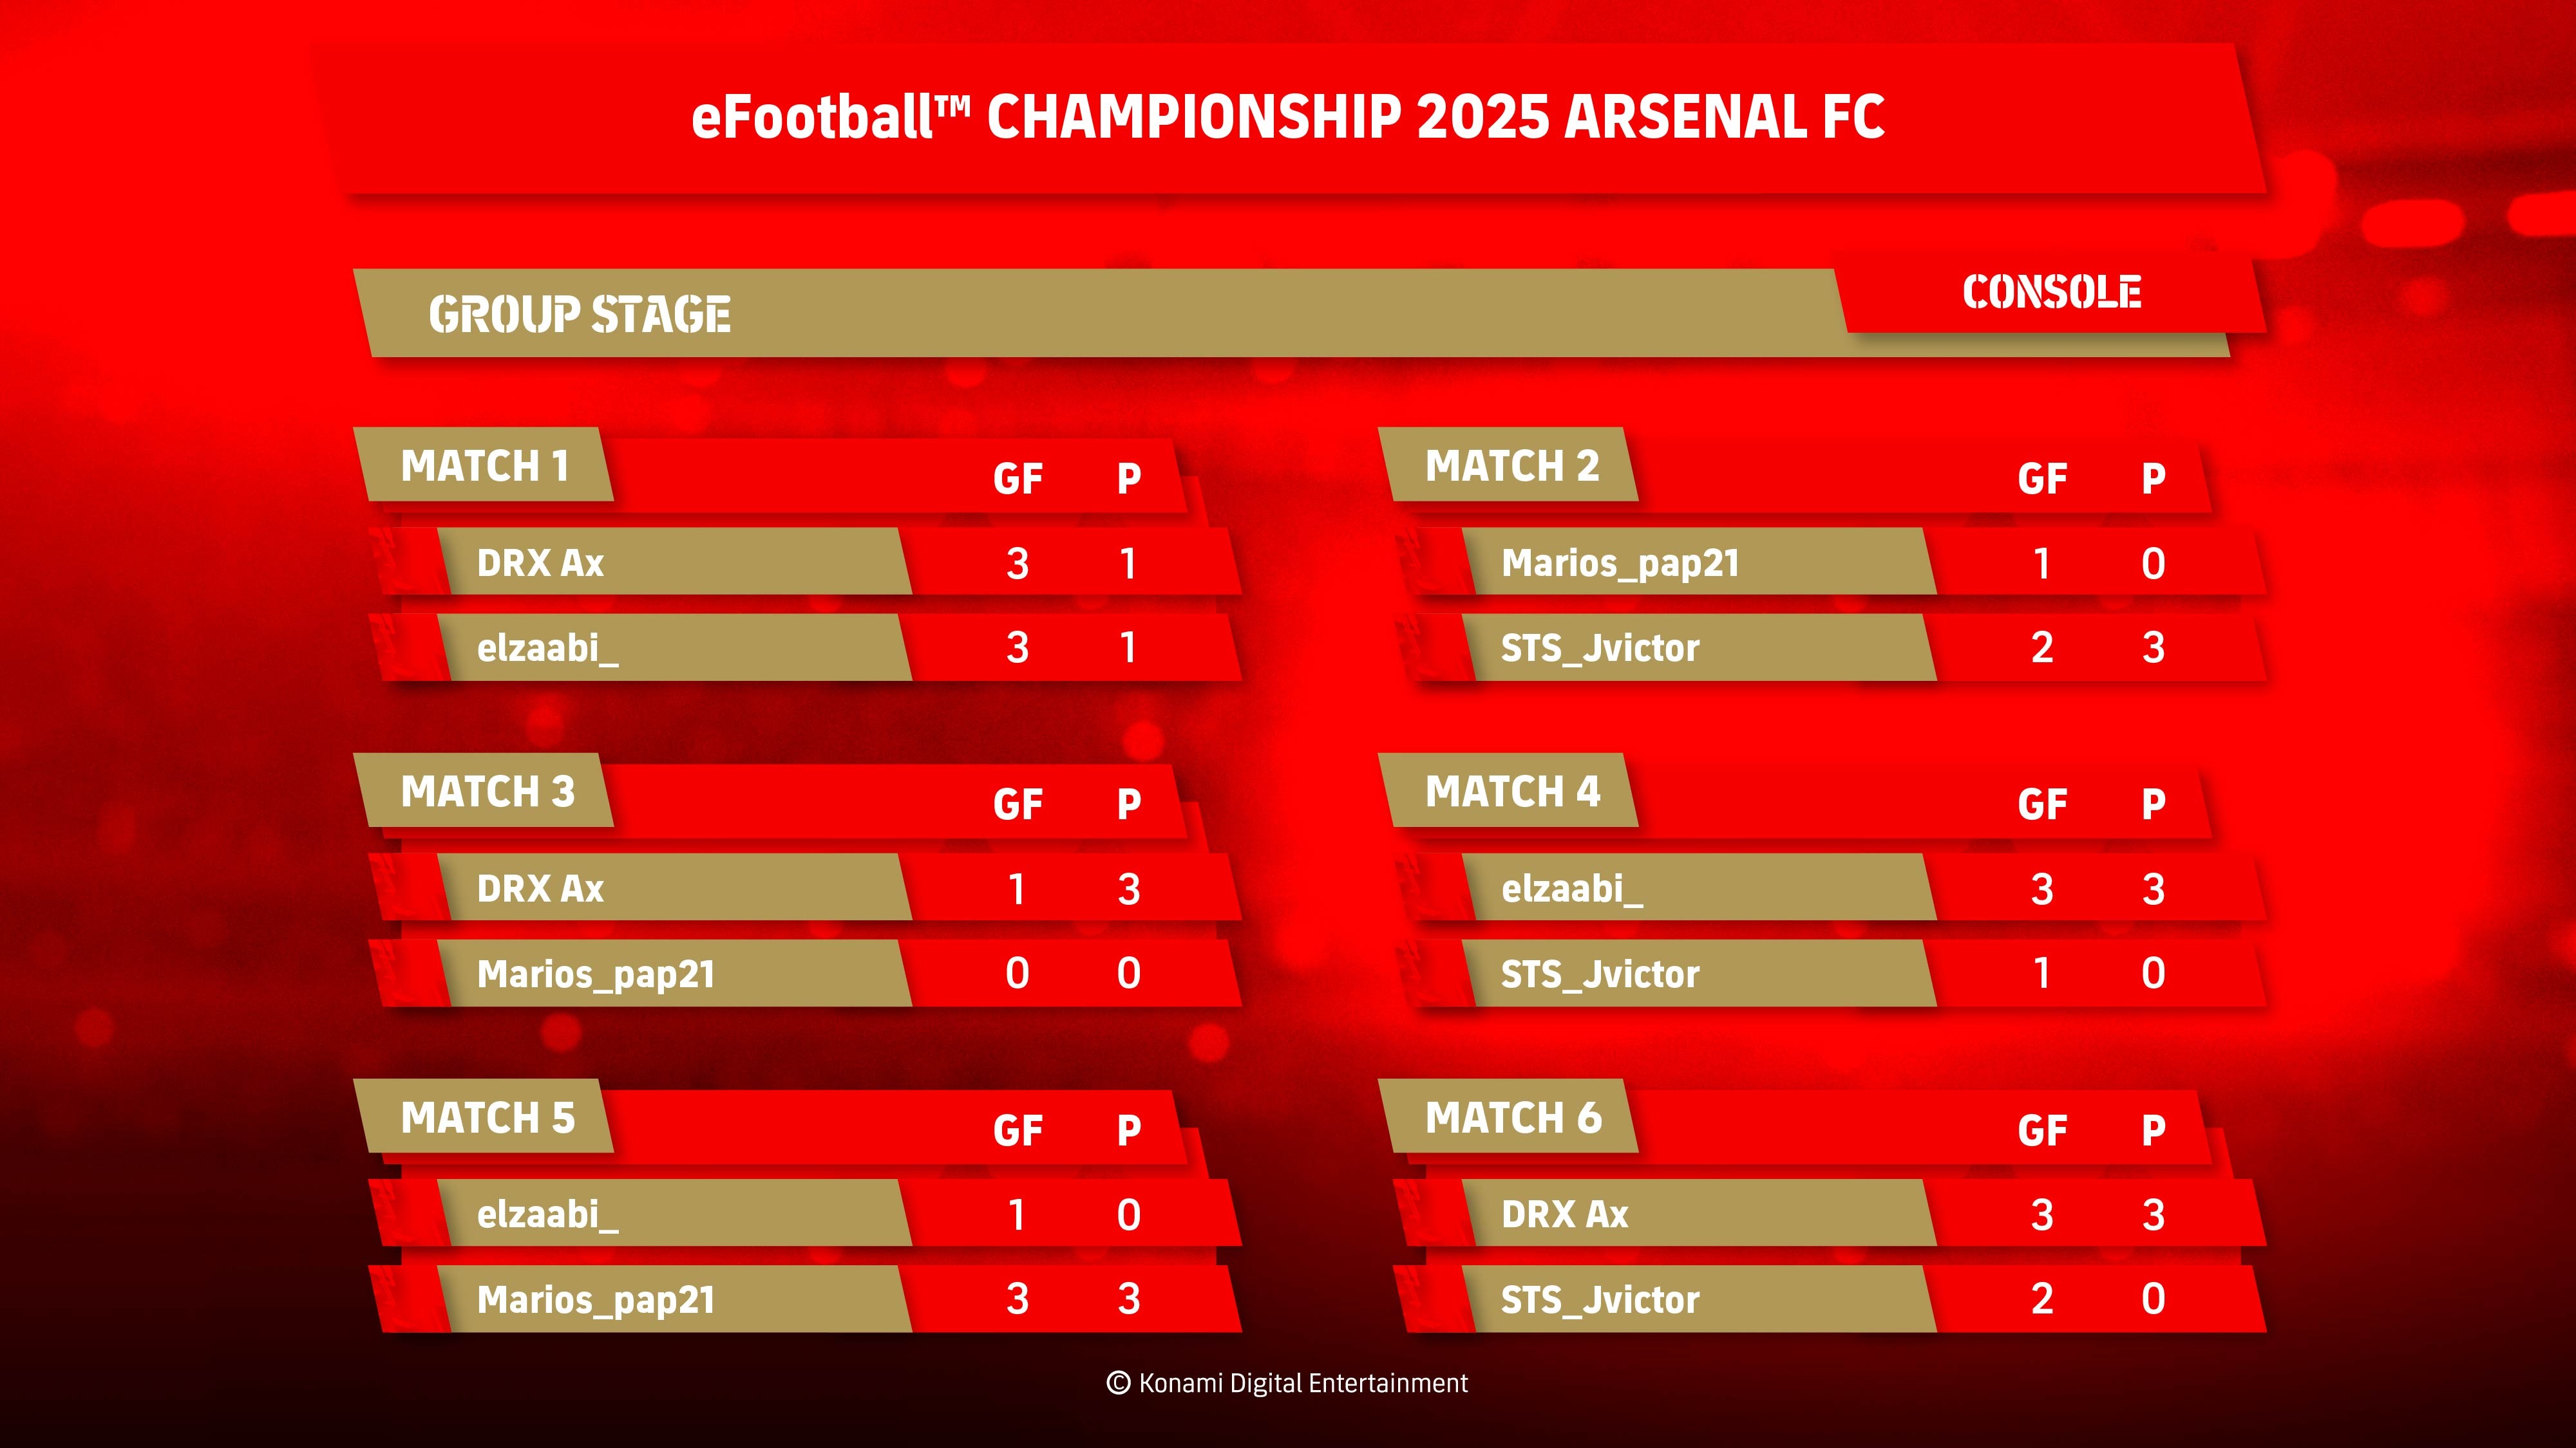Screen dimensions: 2576x1448
Task: Choose elzaabi_ in Match 4
Action: point(1572,888)
